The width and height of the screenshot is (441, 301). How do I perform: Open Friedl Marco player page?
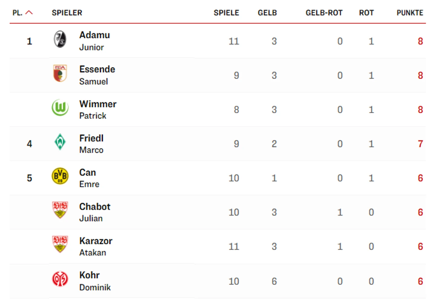(x=92, y=144)
